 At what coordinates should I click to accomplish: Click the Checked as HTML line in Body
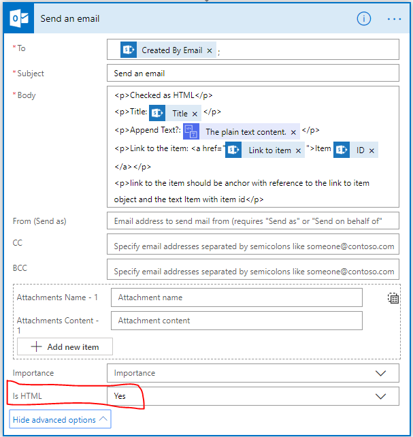pos(163,95)
